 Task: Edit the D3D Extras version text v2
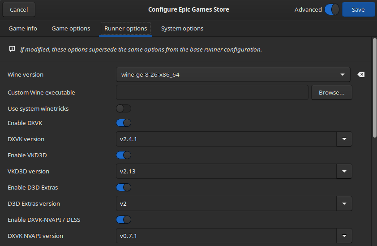(x=226, y=203)
